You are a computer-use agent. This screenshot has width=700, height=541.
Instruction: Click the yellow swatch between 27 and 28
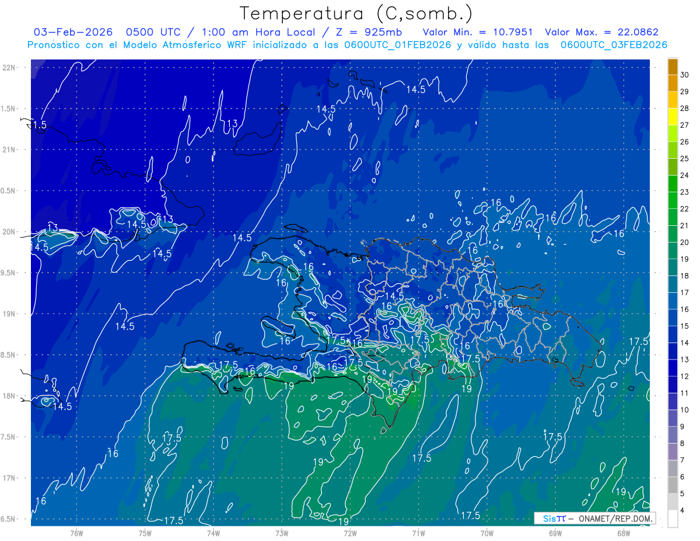(673, 117)
